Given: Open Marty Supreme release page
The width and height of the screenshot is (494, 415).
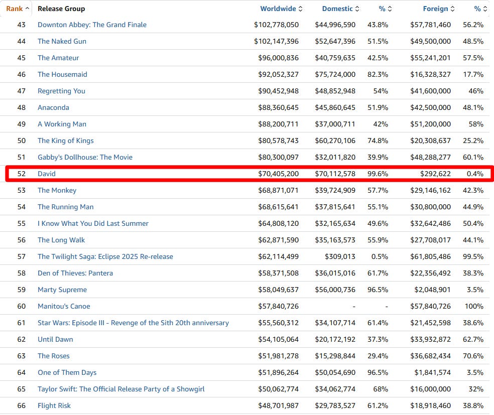Looking at the screenshot, I should [x=62, y=290].
